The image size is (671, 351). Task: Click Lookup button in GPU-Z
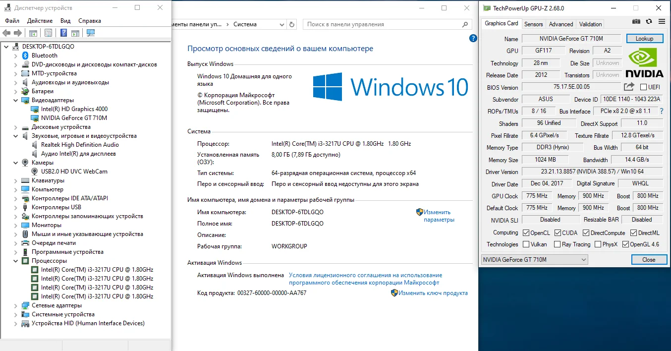pyautogui.click(x=645, y=39)
